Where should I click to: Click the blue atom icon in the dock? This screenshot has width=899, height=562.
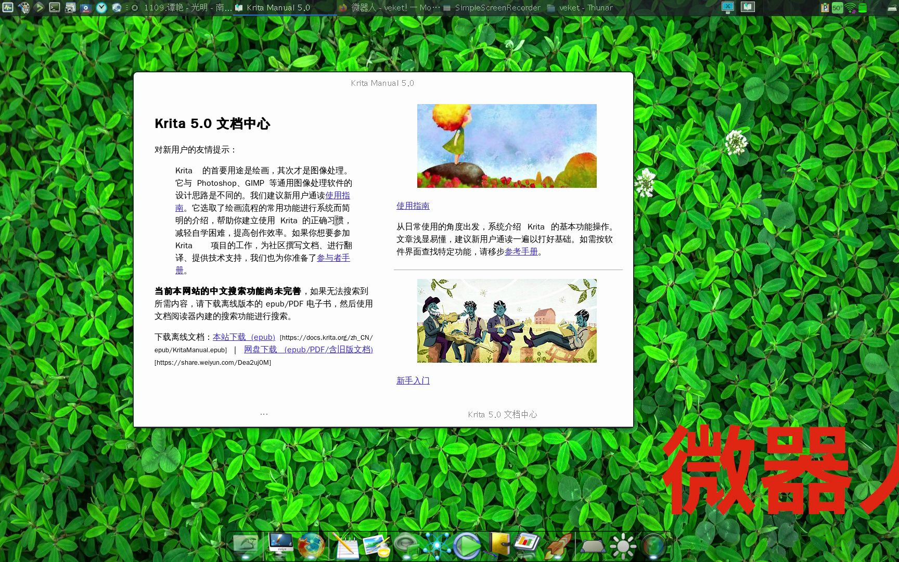pyautogui.click(x=436, y=545)
